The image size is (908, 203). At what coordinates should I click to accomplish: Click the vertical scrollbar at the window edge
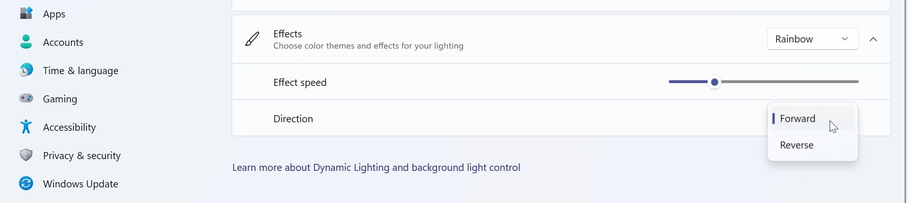click(x=906, y=101)
